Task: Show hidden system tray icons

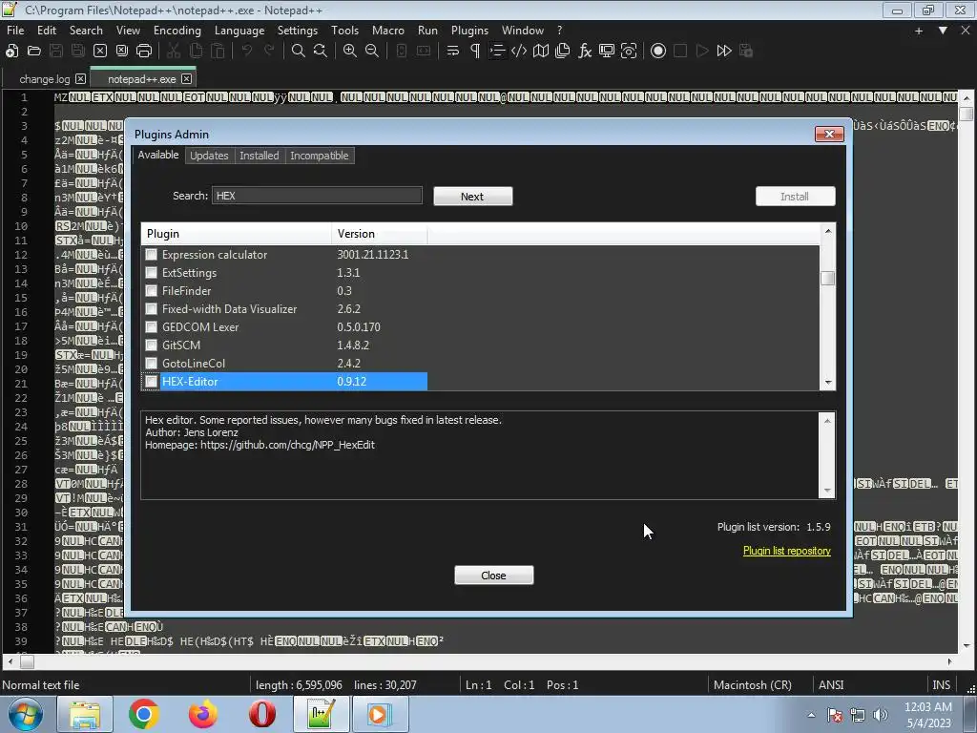Action: [811, 715]
